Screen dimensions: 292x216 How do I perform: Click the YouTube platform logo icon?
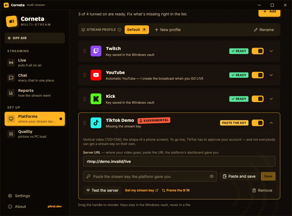point(96,75)
